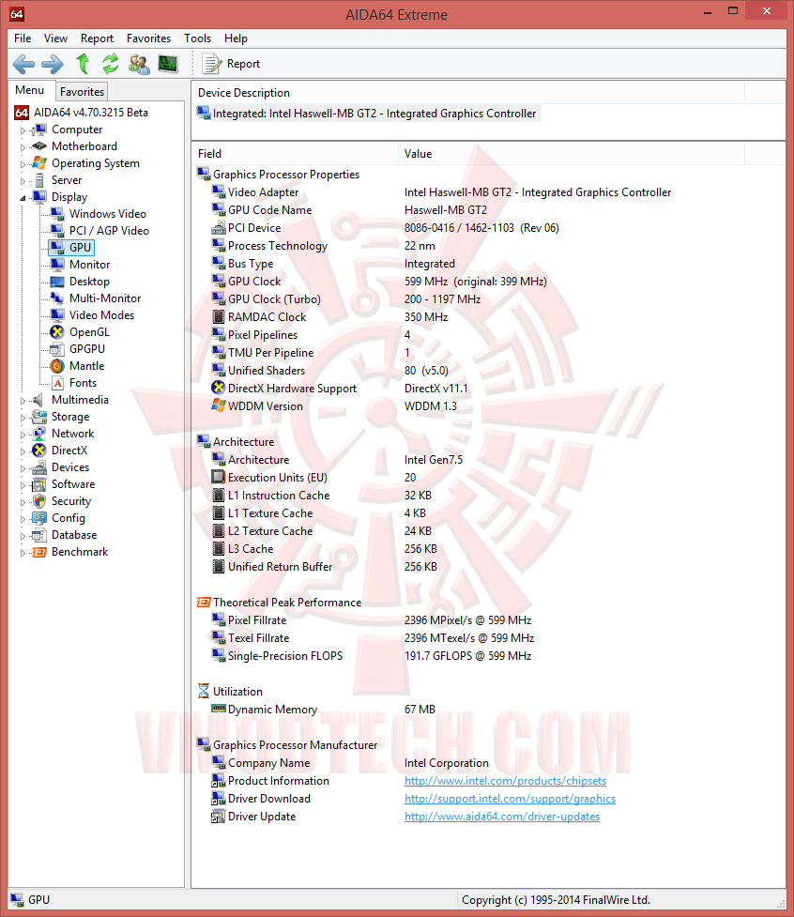This screenshot has height=917, width=794.
Task: Click the Motherboard icon in tree
Action: [x=39, y=146]
